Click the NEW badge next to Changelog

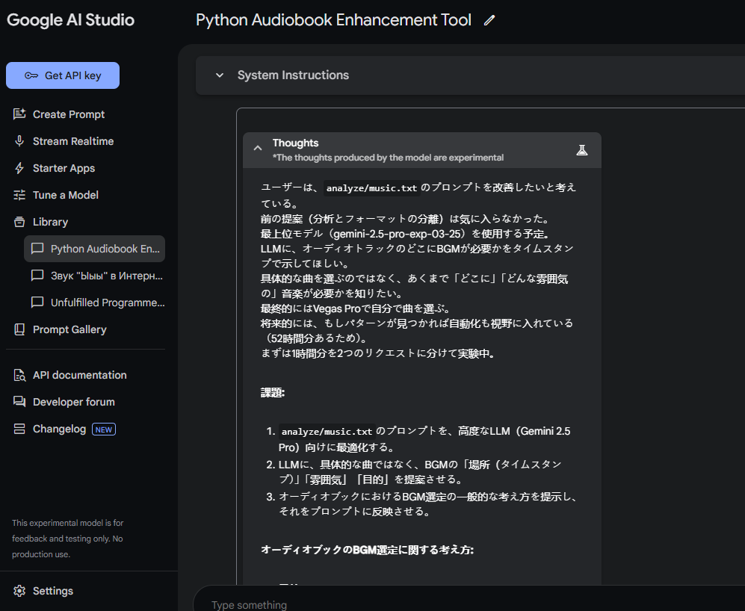point(104,429)
